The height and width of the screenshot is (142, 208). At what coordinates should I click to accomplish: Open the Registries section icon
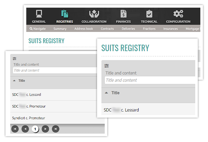[65, 14]
